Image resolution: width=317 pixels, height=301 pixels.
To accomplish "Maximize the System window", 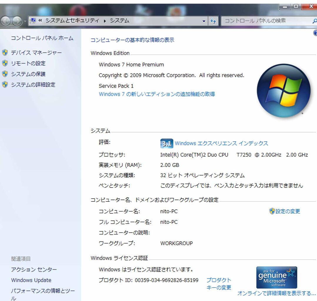I will (x=296, y=7).
